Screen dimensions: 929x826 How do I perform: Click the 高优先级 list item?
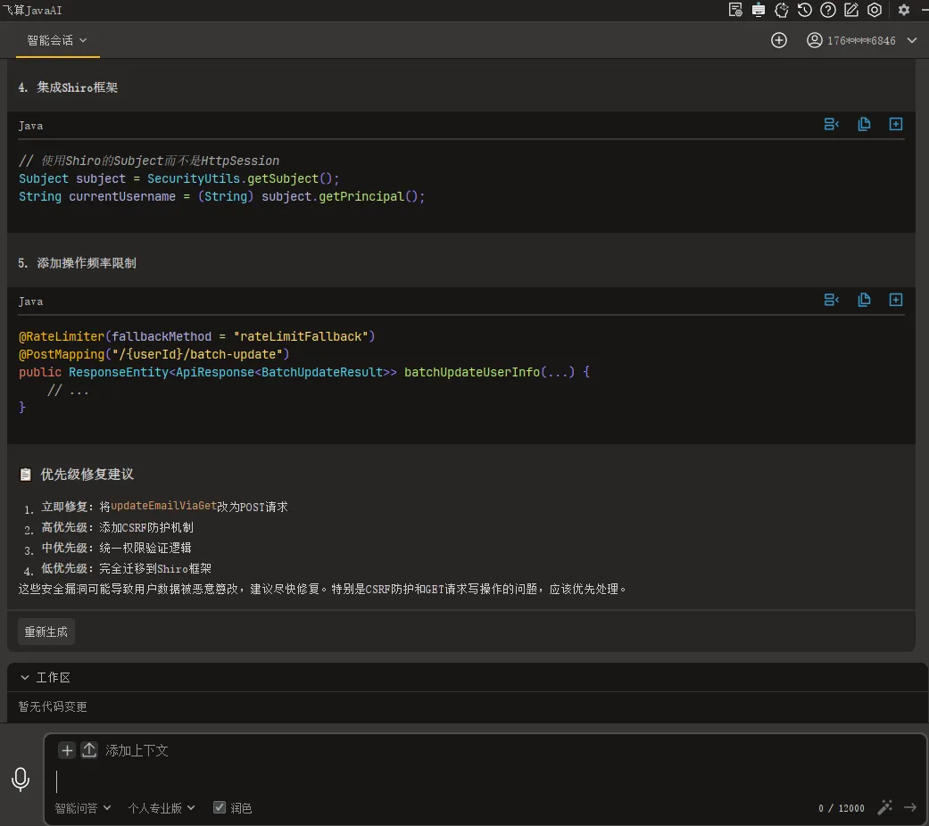(x=117, y=527)
